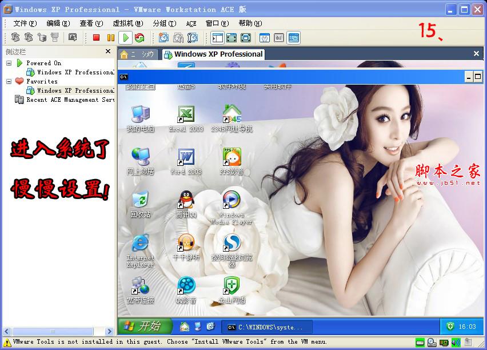Screen dimensions: 487x350
Task: Click the network adapter status bar icon
Action: (444, 343)
